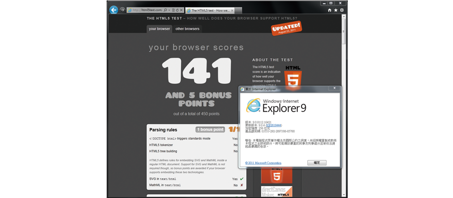The width and height of the screenshot is (453, 198).
Task: Click IE icon in About dialog title bar
Action: [242, 89]
